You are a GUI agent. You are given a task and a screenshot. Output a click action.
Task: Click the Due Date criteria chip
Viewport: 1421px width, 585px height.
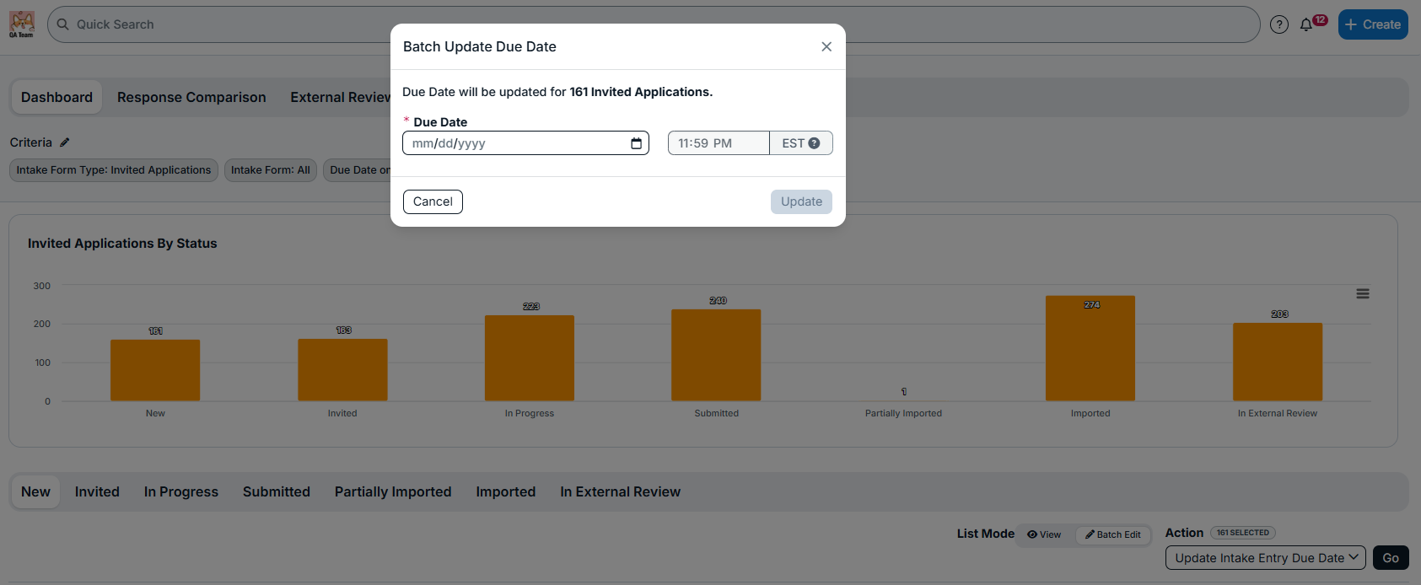(358, 170)
